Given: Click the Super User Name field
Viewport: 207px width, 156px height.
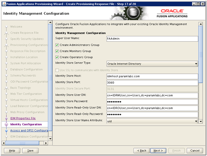Looking at the screenshot, I should (152, 39).
